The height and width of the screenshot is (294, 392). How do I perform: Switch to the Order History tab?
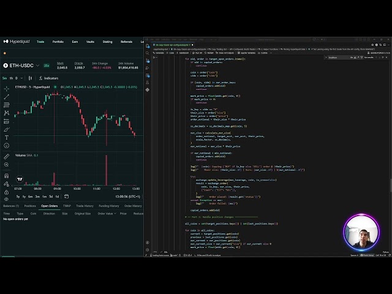tap(133, 206)
